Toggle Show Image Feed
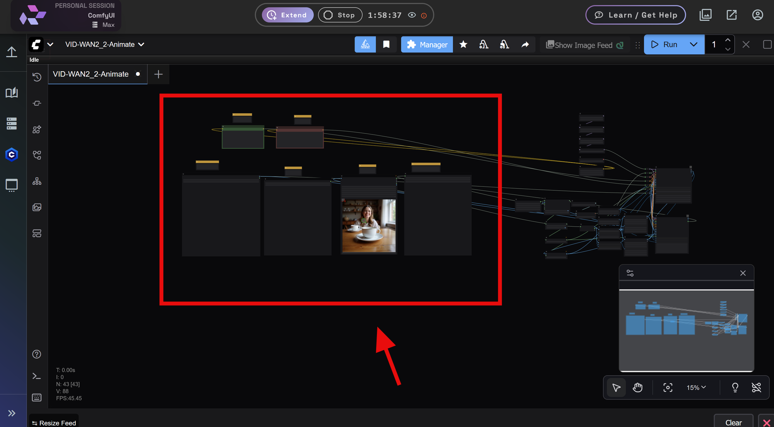 click(x=584, y=45)
